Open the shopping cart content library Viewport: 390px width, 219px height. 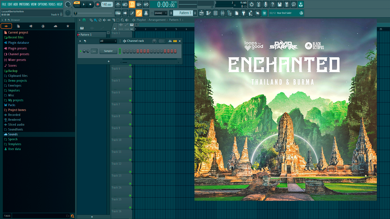pyautogui.click(x=264, y=13)
